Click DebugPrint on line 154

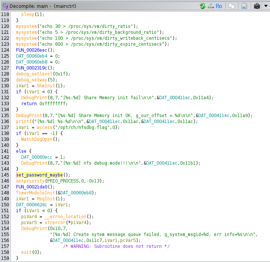34,229
